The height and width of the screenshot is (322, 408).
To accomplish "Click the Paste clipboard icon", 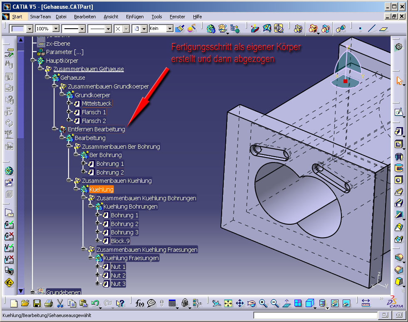I will pos(83,303).
